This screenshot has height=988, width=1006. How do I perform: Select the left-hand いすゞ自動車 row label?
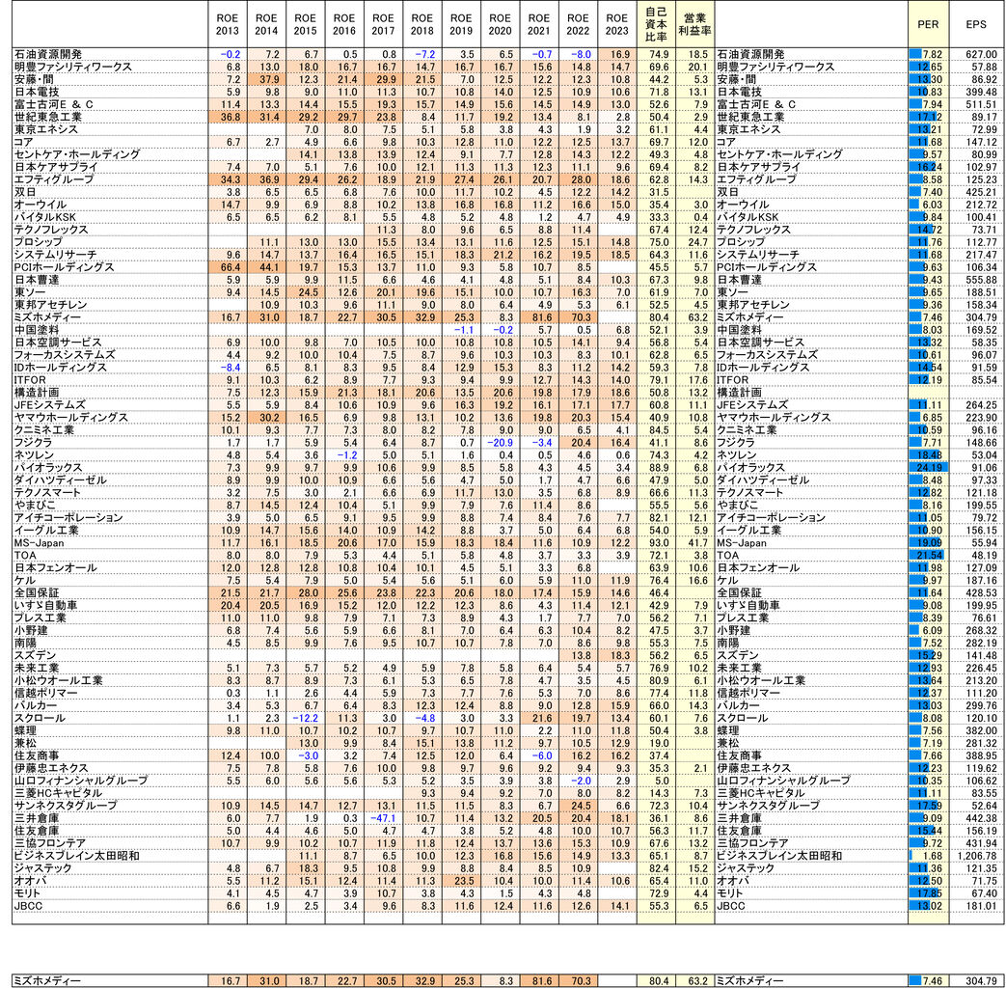tap(46, 605)
